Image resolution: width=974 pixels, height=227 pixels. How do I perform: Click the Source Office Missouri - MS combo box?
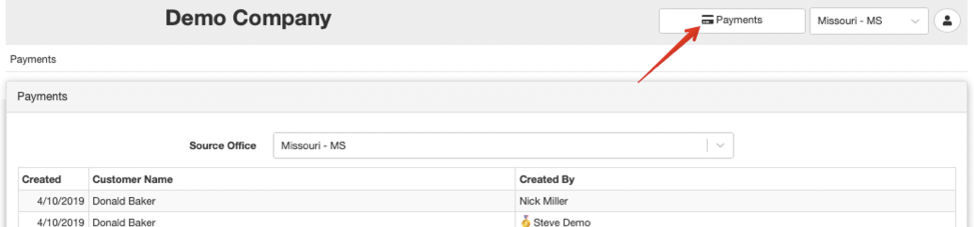pos(503,145)
